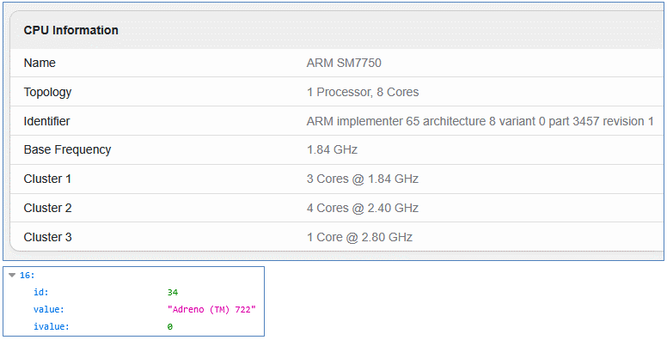667x340 pixels.
Task: Click the Cluster 3 label
Action: click(x=47, y=237)
